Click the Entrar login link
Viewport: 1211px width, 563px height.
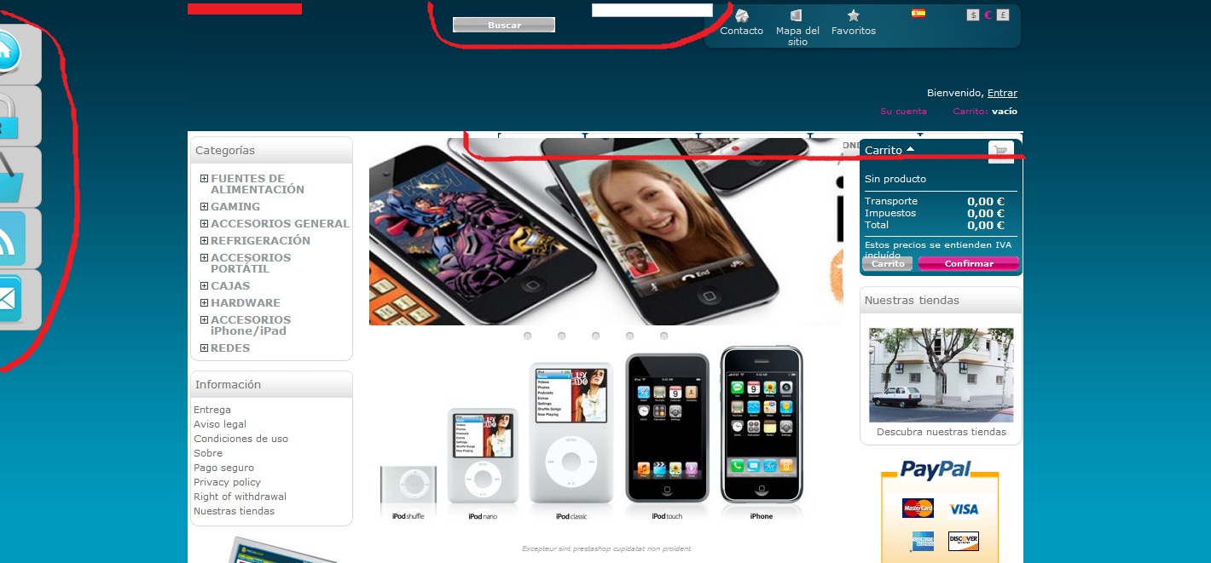pos(1002,93)
